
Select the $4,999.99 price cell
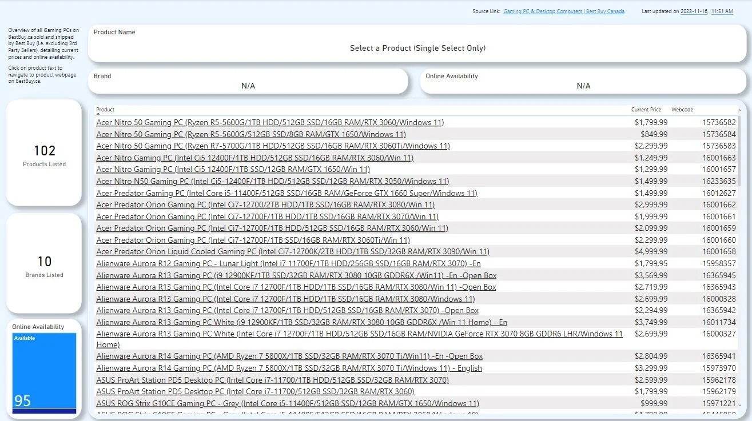[651, 251]
